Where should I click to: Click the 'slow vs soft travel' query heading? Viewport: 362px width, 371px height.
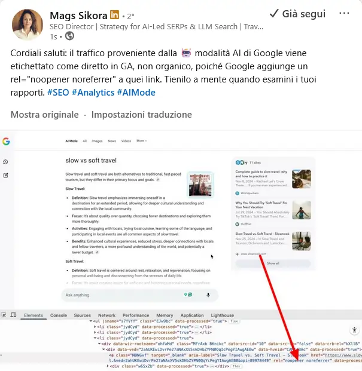click(91, 161)
